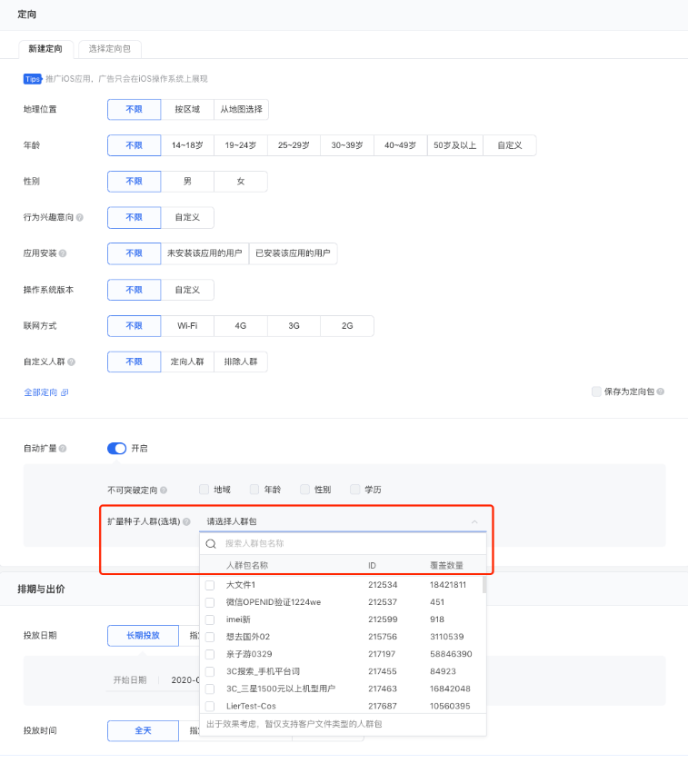This screenshot has height=783, width=688.
Task: Collapse the 请选择人群包 dropdown
Action: (x=343, y=521)
